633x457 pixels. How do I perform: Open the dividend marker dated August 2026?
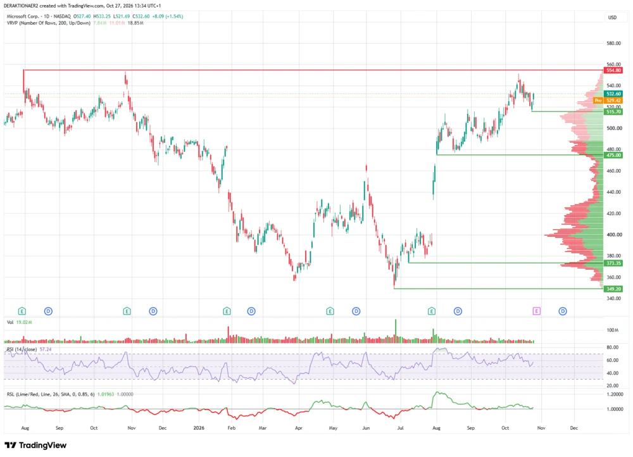pos(458,311)
